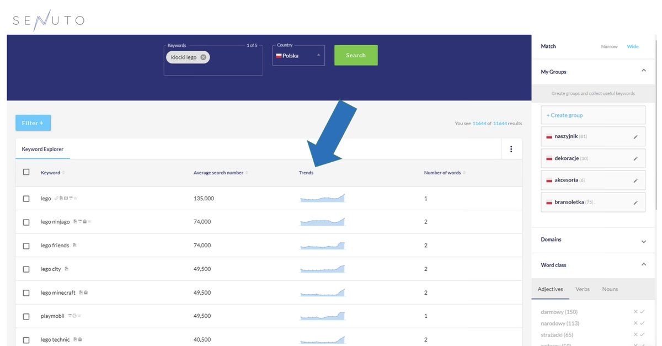Sort by Number of words sort icon

pos(464,173)
